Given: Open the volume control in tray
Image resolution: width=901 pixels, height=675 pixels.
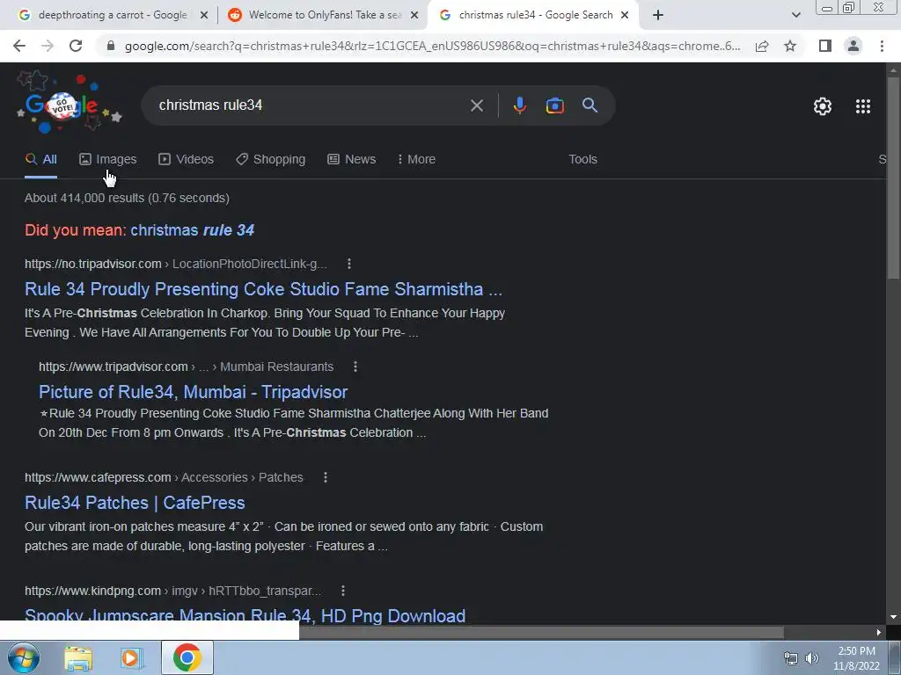Looking at the screenshot, I should (811, 658).
